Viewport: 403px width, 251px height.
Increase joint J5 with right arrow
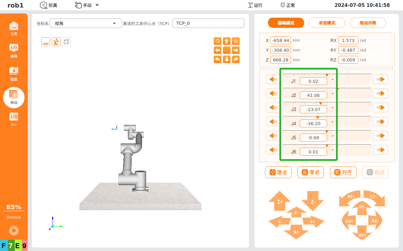[x=380, y=136]
